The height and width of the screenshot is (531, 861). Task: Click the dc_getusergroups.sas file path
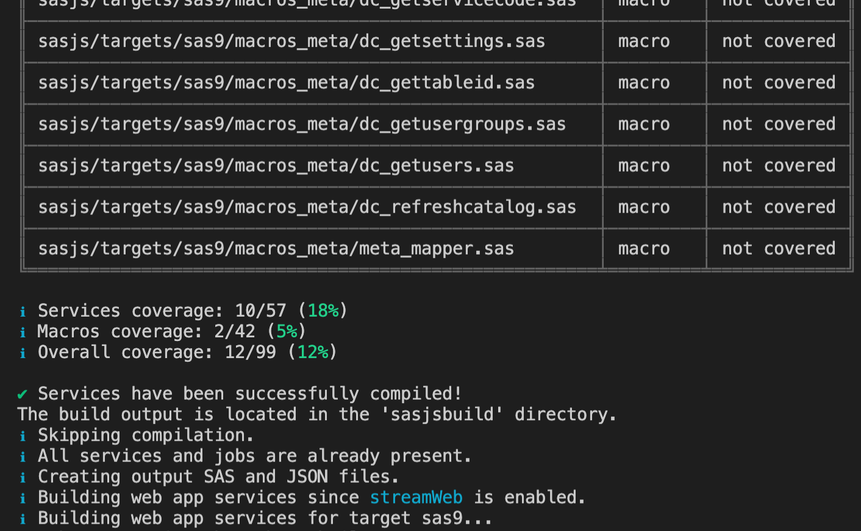click(x=302, y=124)
